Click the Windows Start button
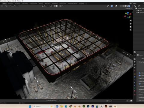Image resolution: width=144 pixels, height=108 pixels. click(x=30, y=106)
